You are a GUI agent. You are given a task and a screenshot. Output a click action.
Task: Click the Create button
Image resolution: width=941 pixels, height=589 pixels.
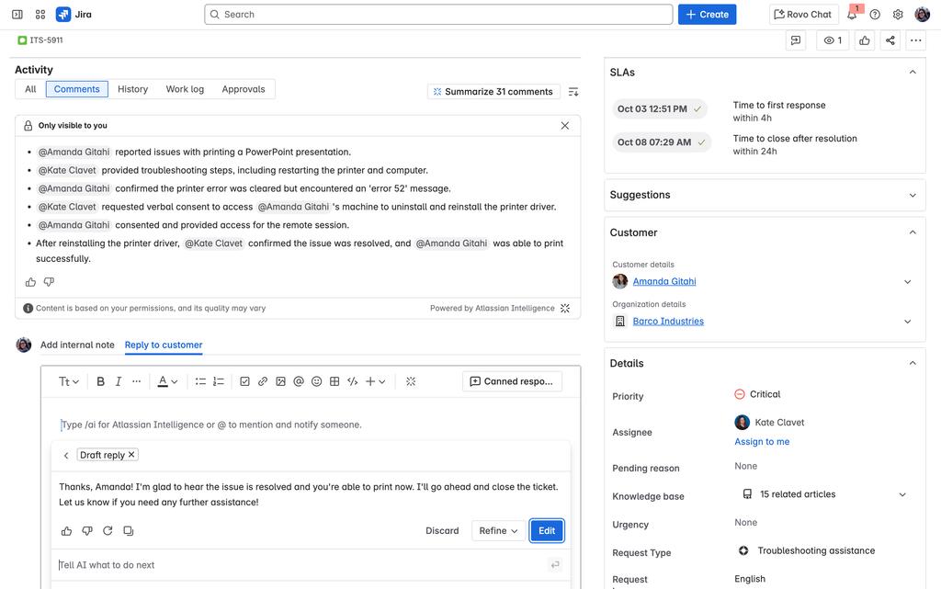coord(707,15)
